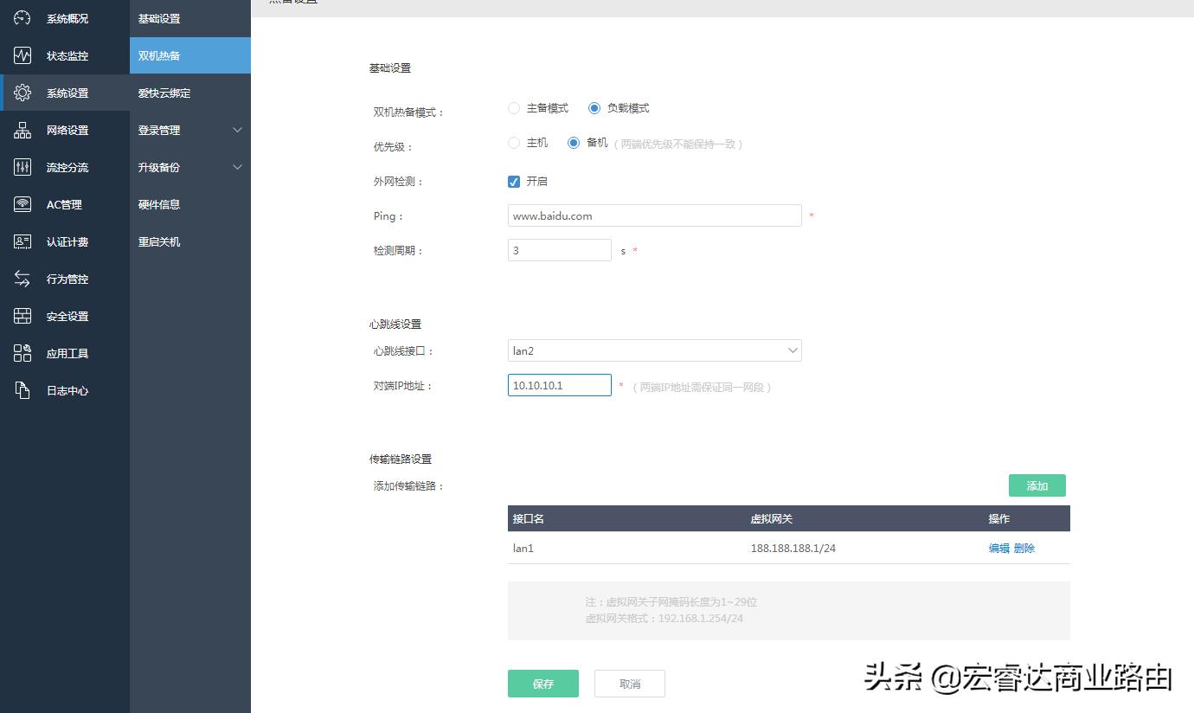Select the 流控分流 traffic control icon
The height and width of the screenshot is (713, 1194).
point(22,167)
